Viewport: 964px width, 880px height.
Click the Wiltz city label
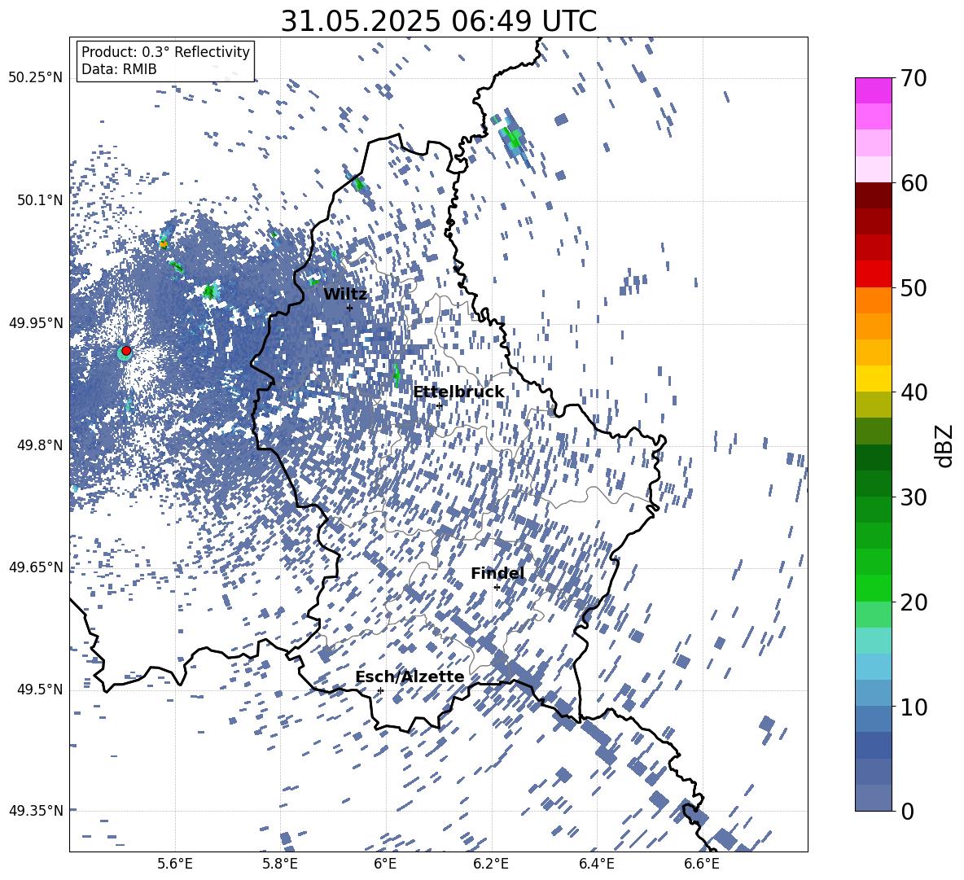(x=345, y=295)
